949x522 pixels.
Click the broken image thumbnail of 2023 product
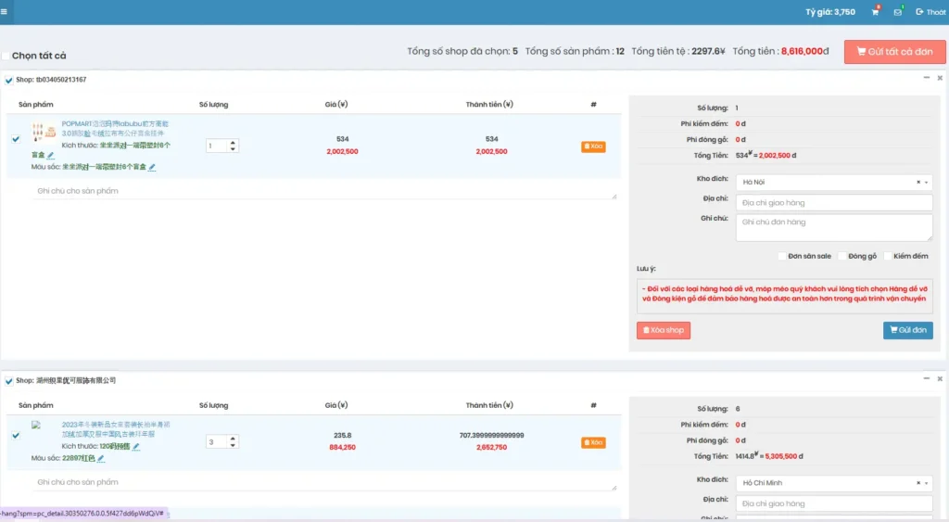click(x=36, y=425)
